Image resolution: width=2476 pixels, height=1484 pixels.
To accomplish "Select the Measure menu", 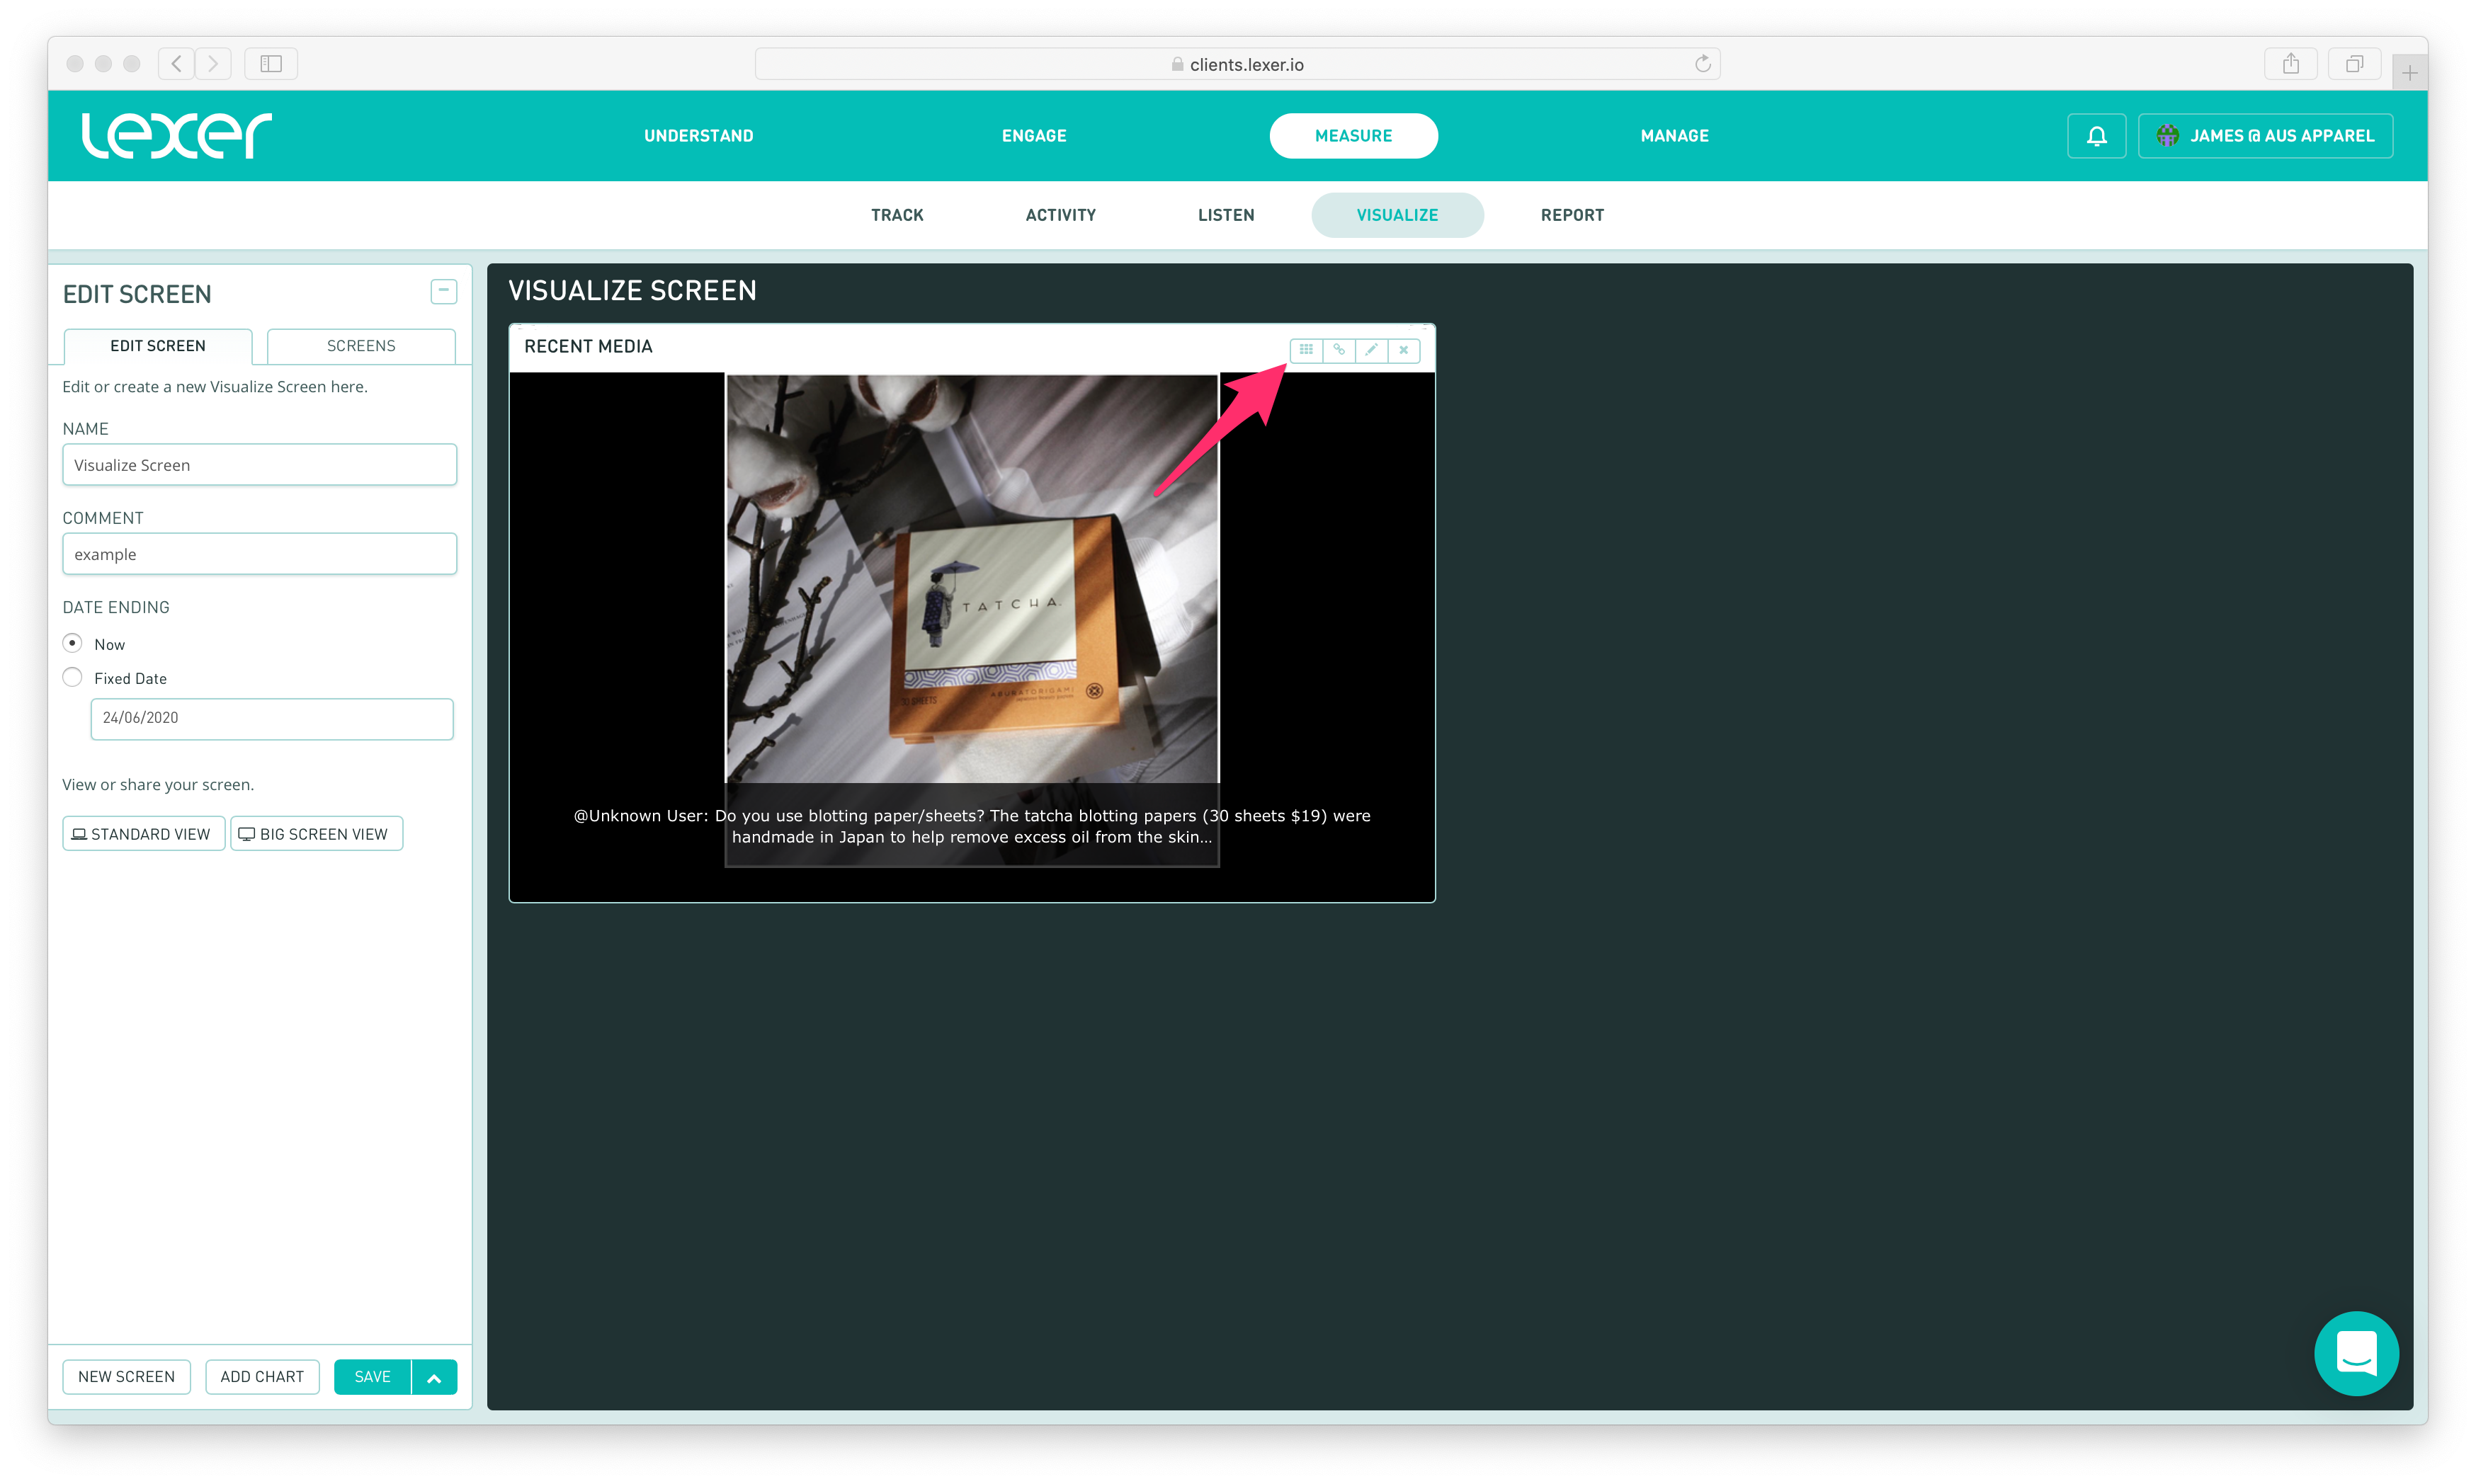I will (x=1354, y=136).
